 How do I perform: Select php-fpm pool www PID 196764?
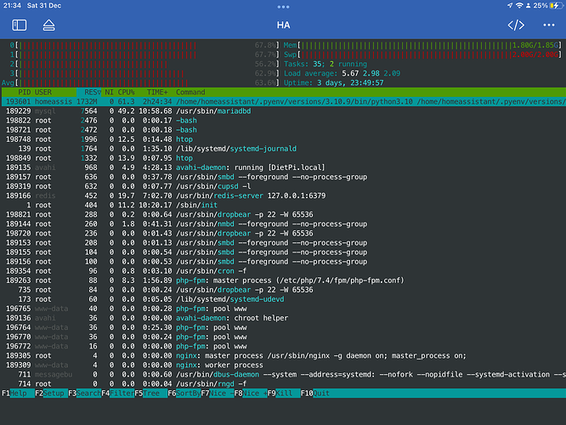tap(283, 327)
